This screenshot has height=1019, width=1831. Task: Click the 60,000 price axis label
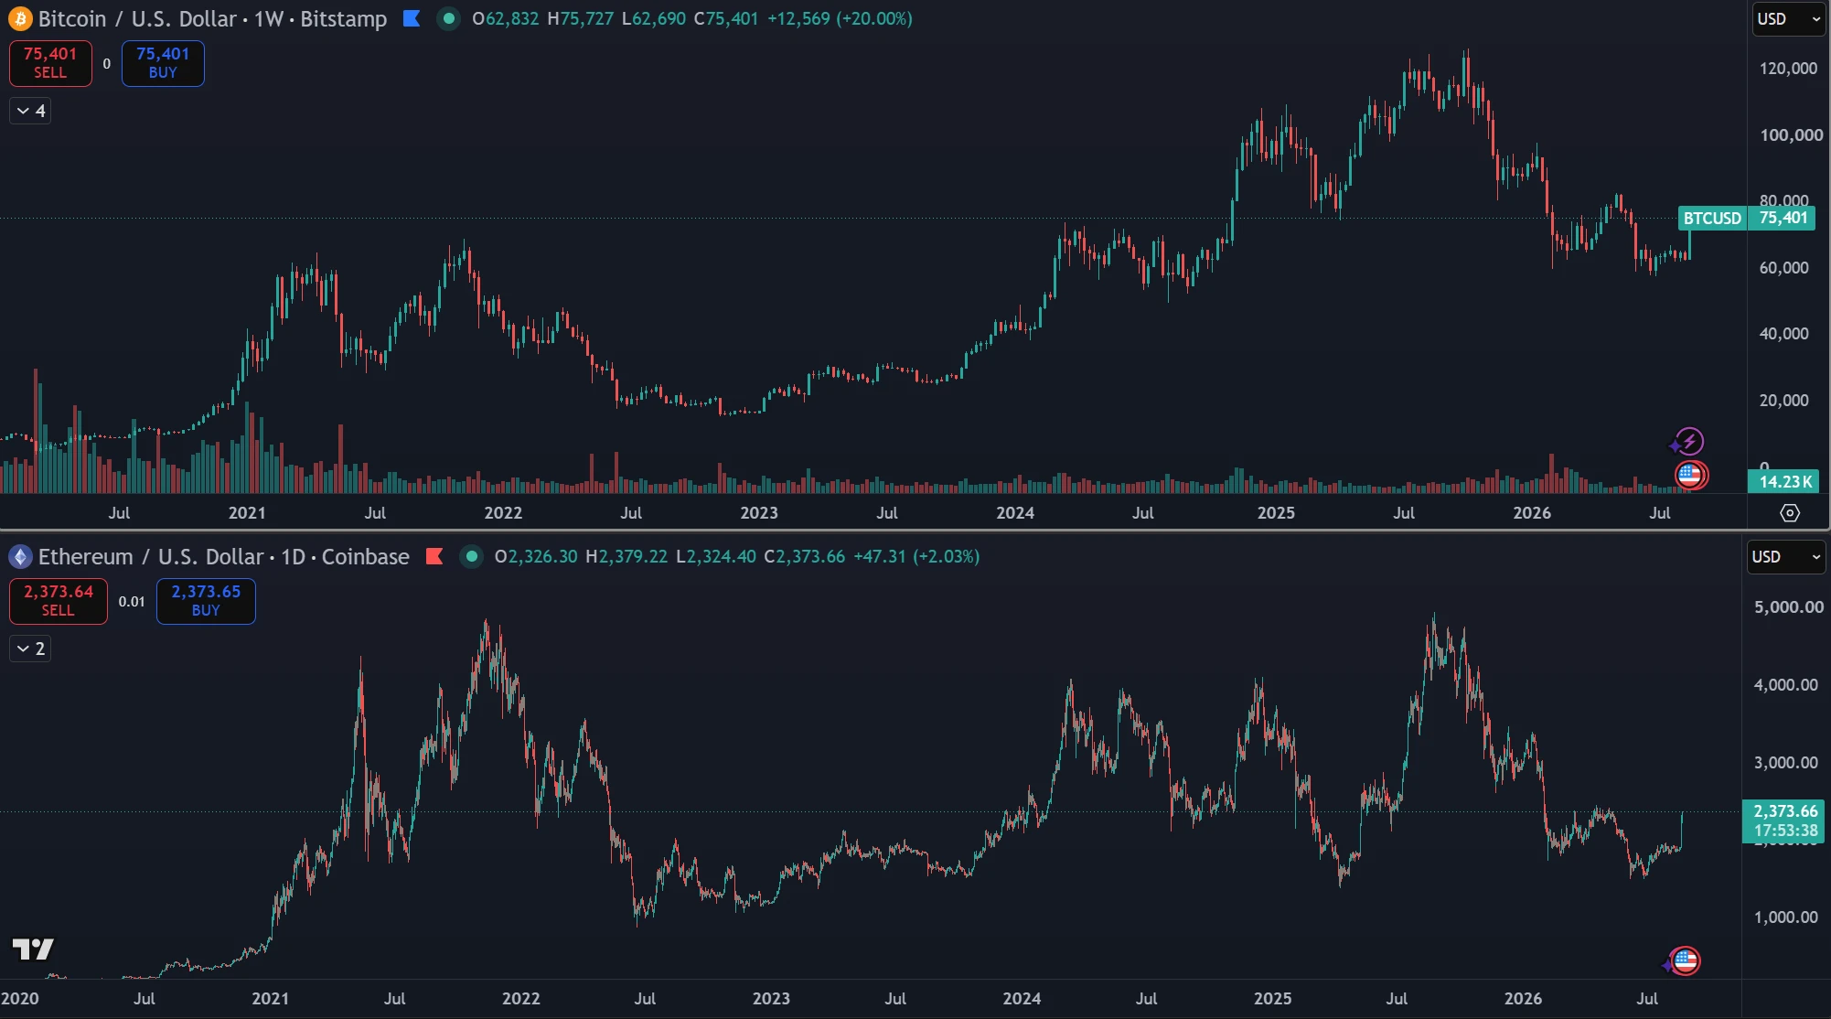click(1783, 268)
